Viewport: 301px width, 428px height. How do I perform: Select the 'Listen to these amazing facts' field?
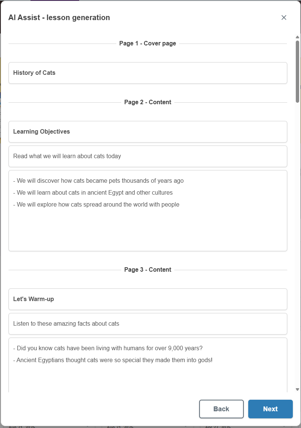click(148, 324)
